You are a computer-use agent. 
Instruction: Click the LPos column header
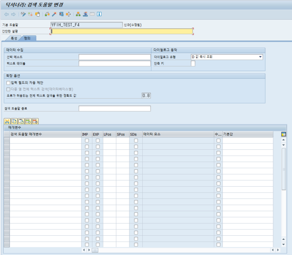click(x=110, y=134)
